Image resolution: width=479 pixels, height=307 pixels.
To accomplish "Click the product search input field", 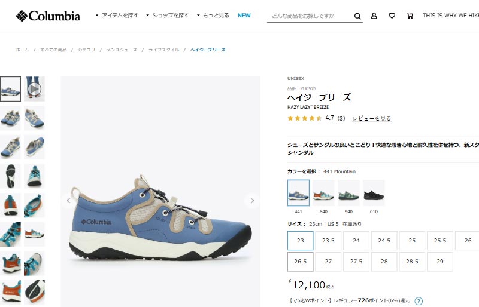I will pyautogui.click(x=310, y=16).
